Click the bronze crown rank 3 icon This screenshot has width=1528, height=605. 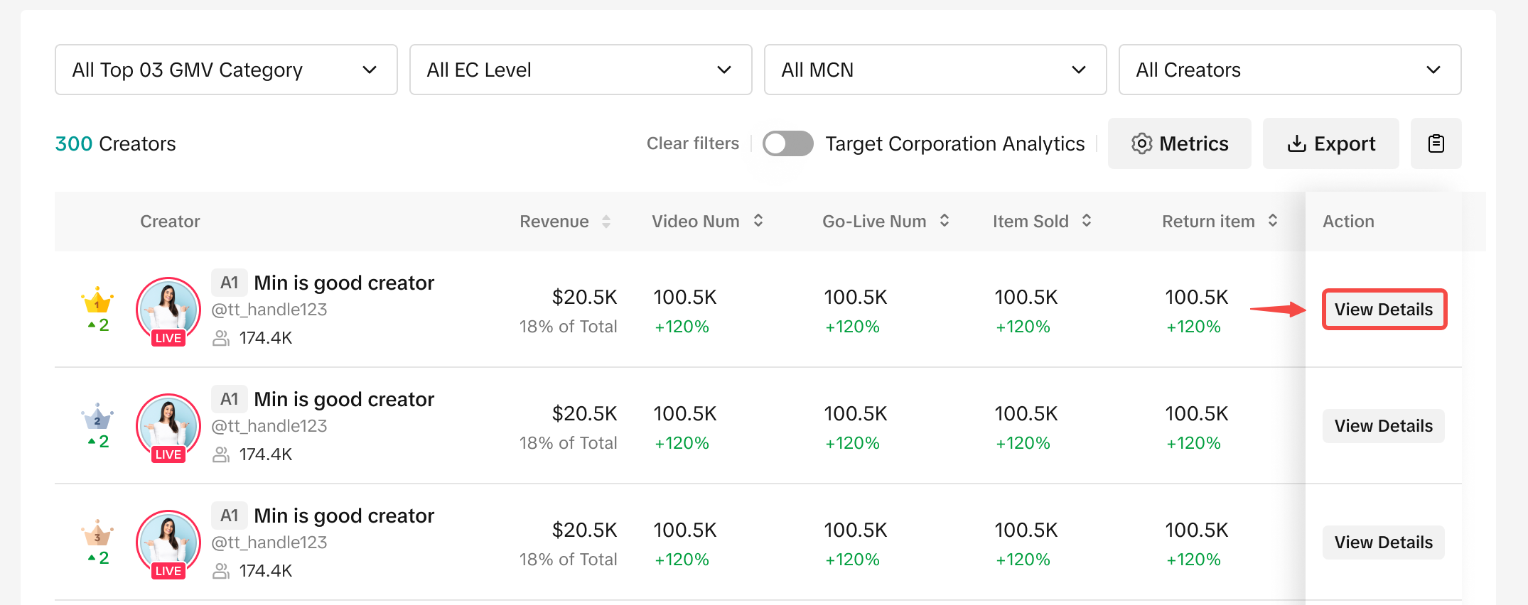97,534
